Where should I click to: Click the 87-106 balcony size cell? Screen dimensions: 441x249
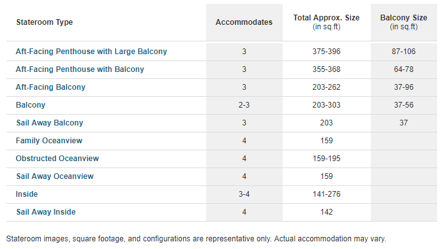coord(403,52)
